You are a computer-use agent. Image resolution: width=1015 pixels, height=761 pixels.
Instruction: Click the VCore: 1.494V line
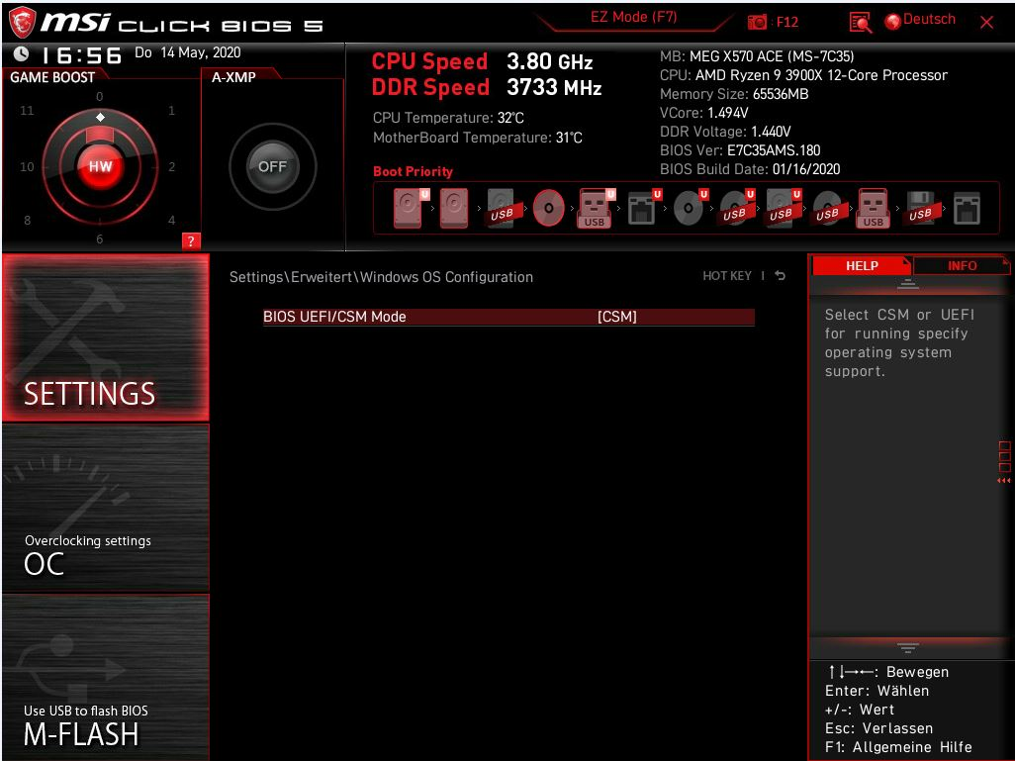coord(703,113)
